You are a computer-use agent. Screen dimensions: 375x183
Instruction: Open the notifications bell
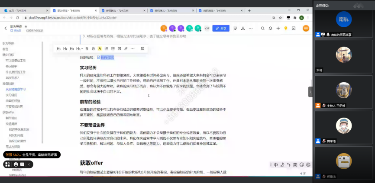(270, 28)
